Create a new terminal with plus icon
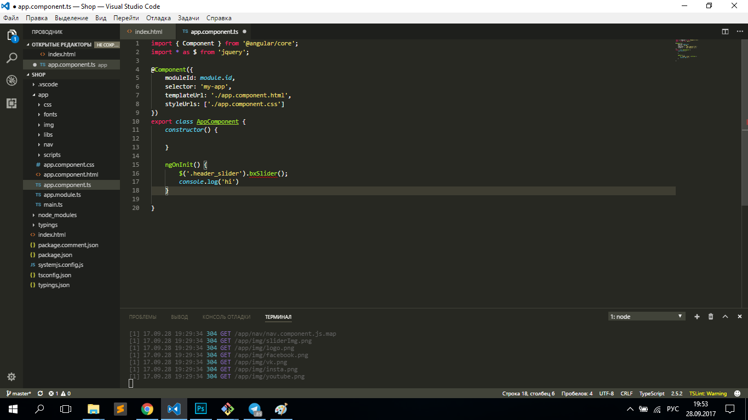748x420 pixels. click(x=697, y=317)
